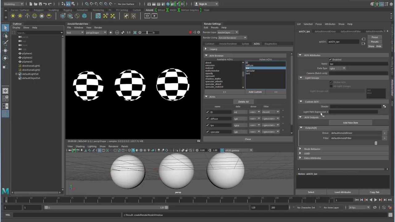The height and width of the screenshot is (222, 395).
Task: Click the Arnold Area Light shelf icon
Action: point(13,16)
